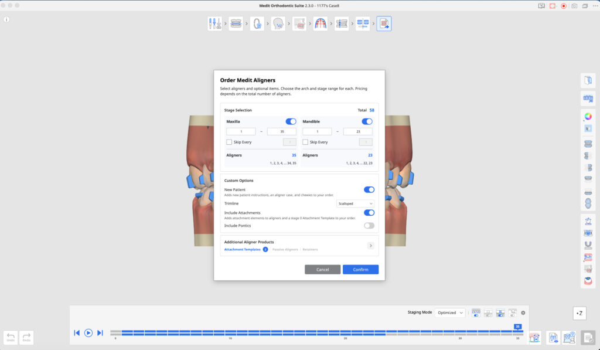Image resolution: width=600 pixels, height=350 pixels.
Task: Select the export order workflow step
Action: tap(384, 23)
